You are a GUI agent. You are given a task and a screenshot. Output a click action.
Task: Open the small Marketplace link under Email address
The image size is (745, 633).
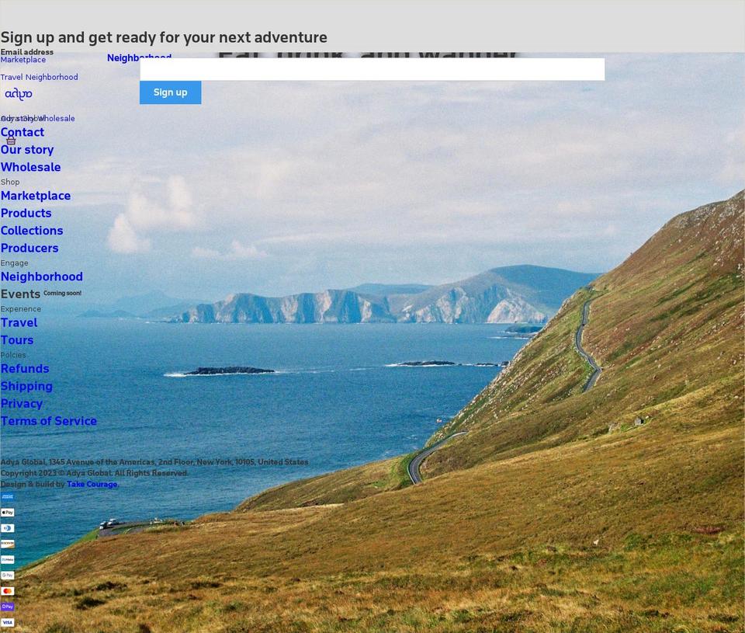(23, 60)
